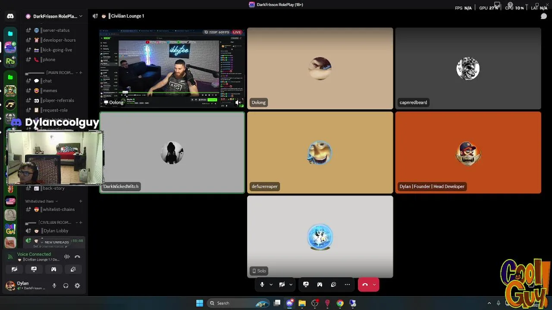The width and height of the screenshot is (552, 310).
Task: Open Oolong's live stream tile
Action: [172, 68]
